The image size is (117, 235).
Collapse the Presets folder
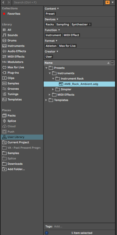[x=47, y=68]
